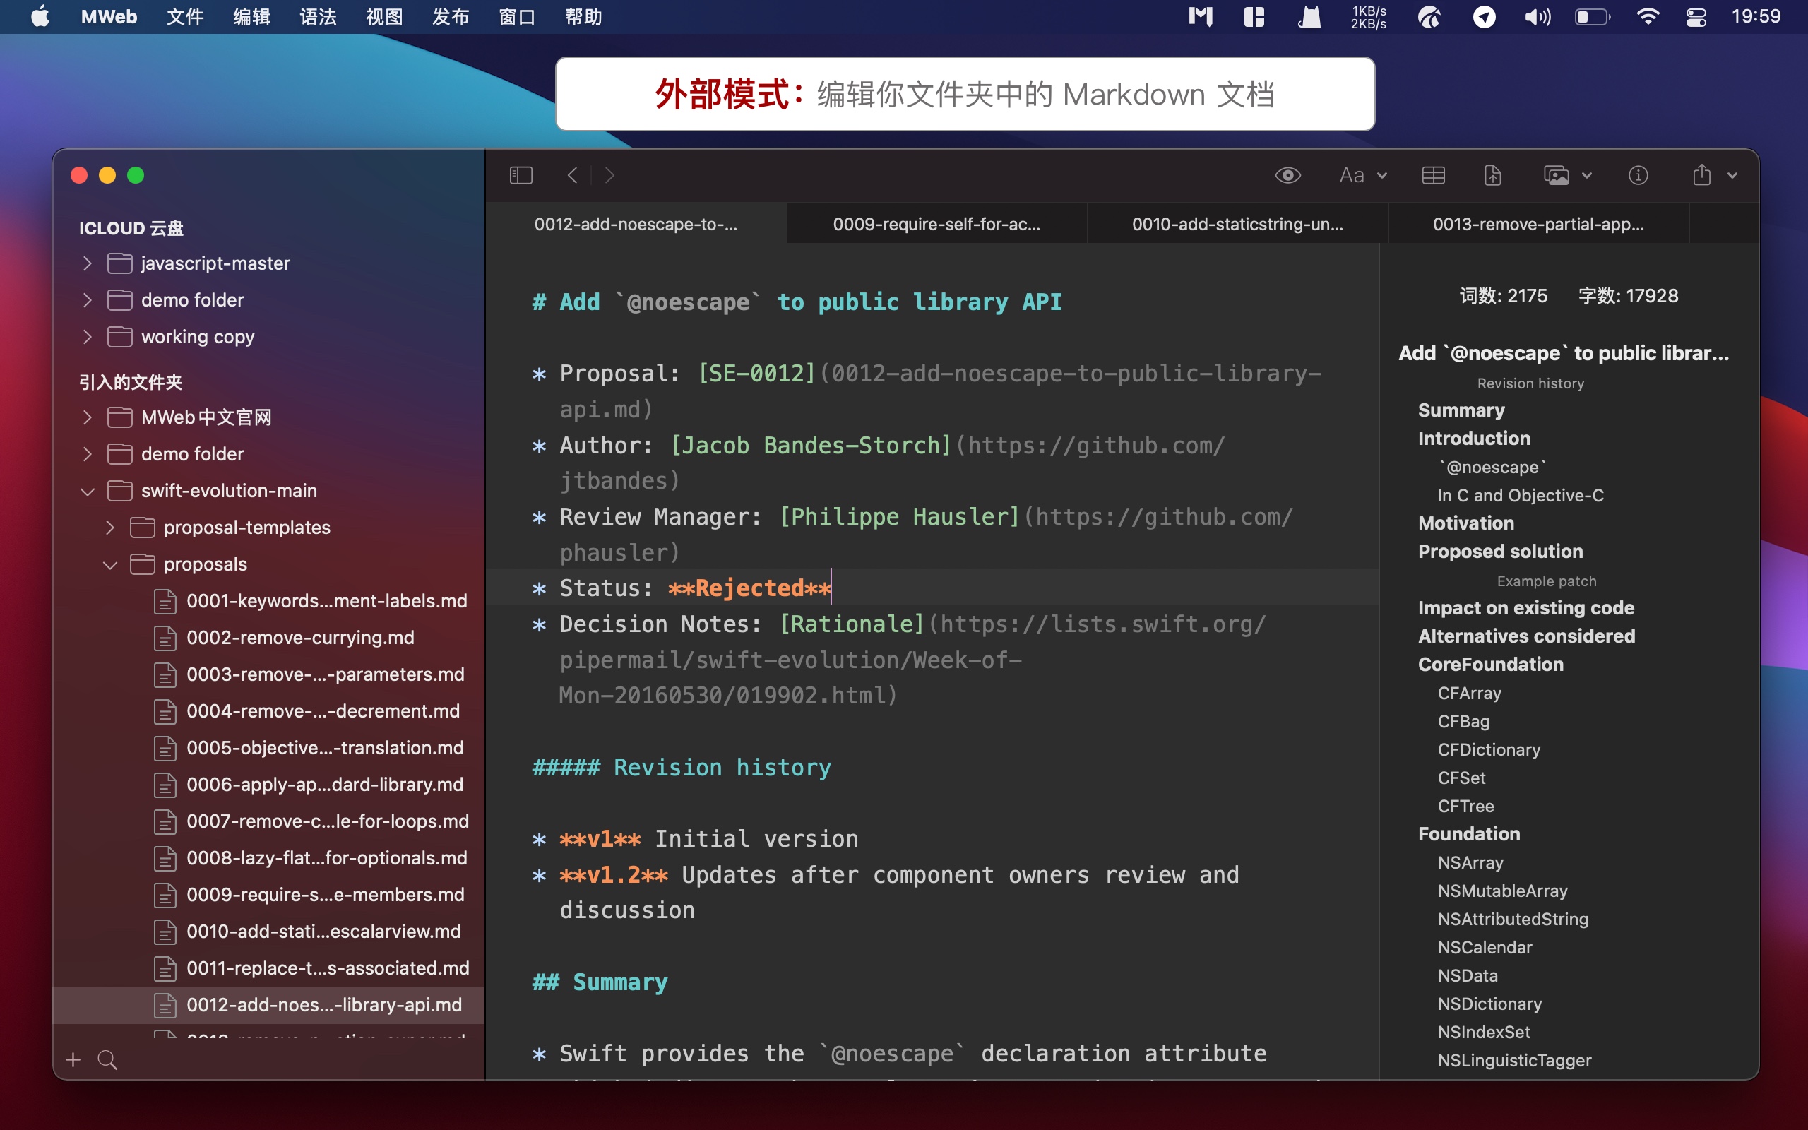Collapse the swift-evolution-main folder
This screenshot has width=1808, height=1130.
click(88, 491)
